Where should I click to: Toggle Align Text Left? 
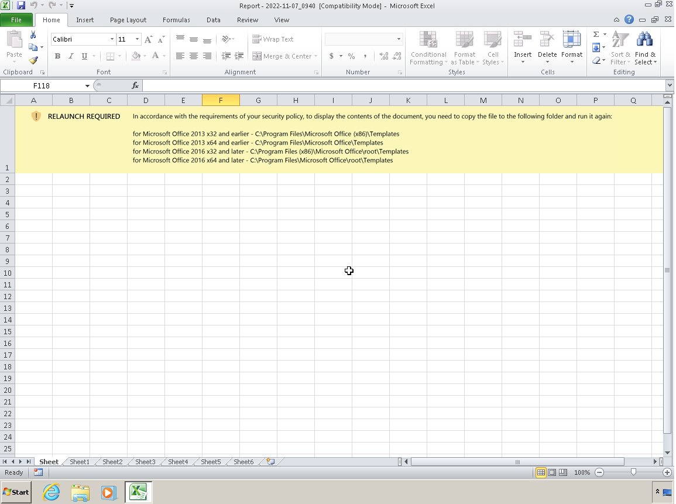180,56
